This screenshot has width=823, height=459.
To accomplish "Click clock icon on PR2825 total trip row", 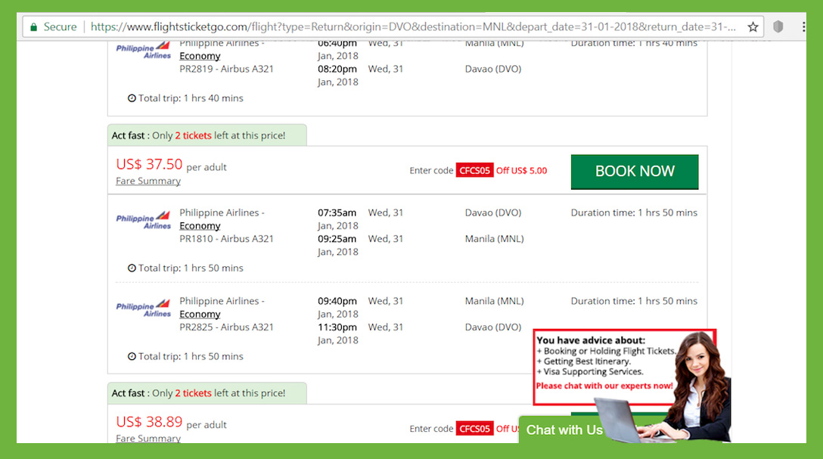I will point(132,356).
